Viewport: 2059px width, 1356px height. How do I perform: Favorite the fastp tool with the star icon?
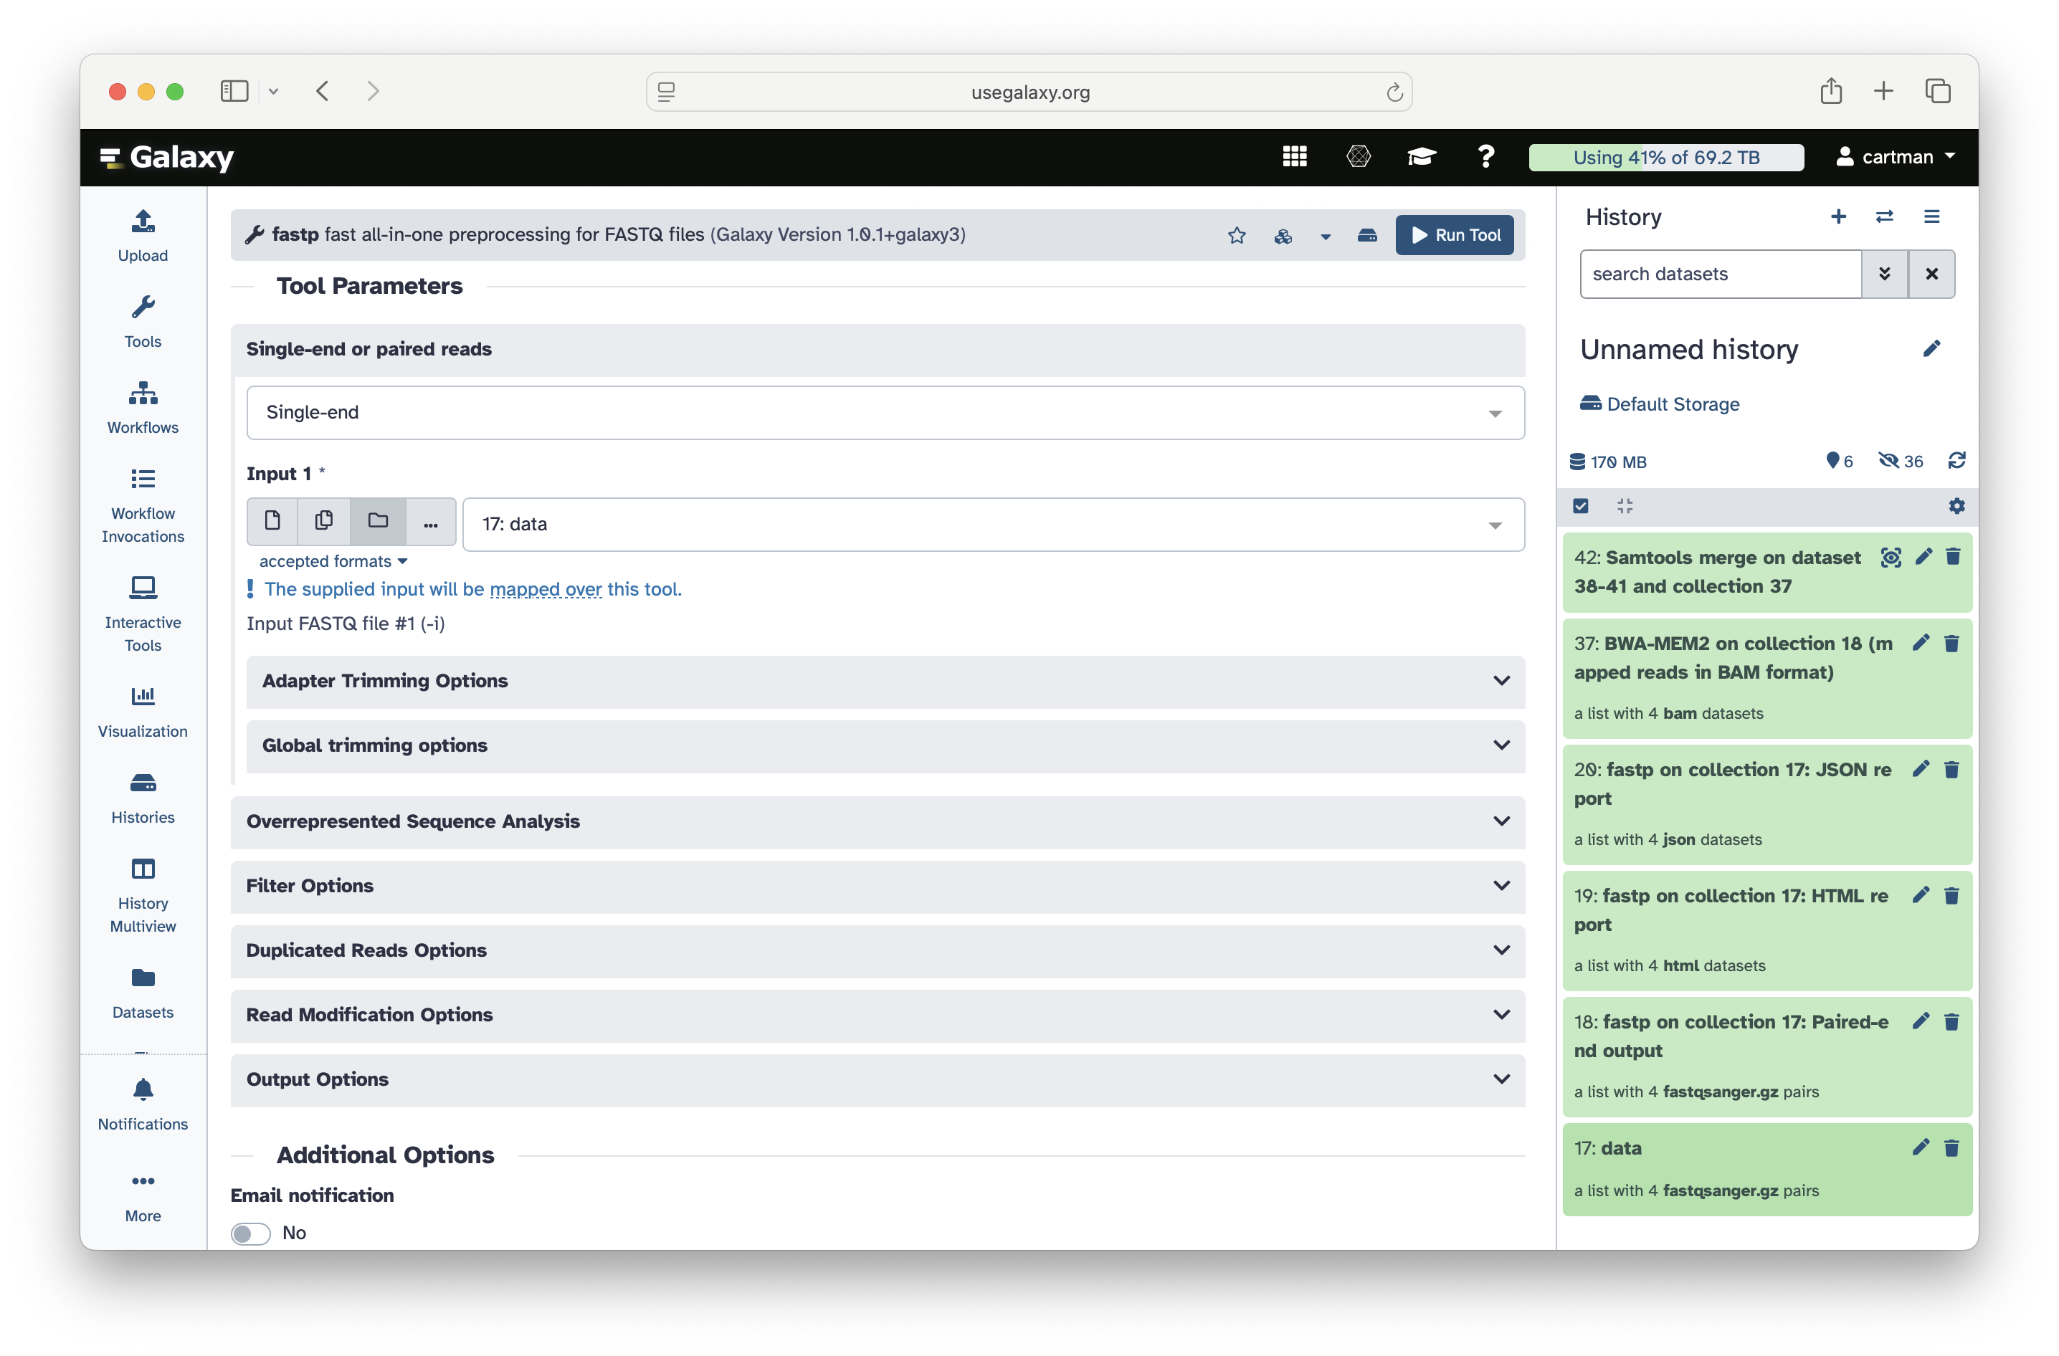[1236, 235]
